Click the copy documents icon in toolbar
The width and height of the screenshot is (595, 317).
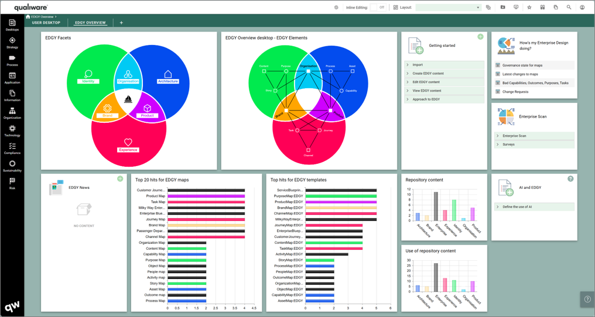(556, 7)
